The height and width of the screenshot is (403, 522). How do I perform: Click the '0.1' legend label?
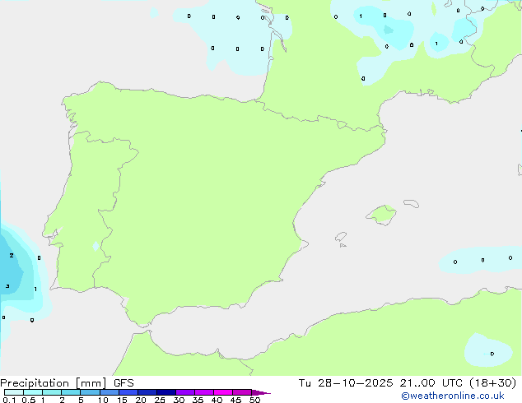point(9,400)
